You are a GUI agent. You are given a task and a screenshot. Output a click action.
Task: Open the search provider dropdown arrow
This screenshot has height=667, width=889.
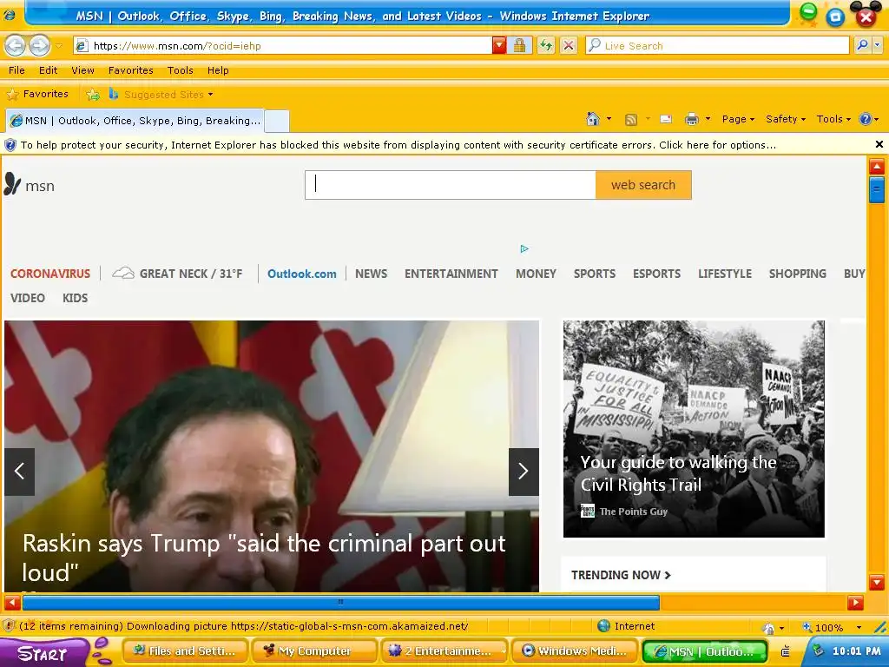879,46
